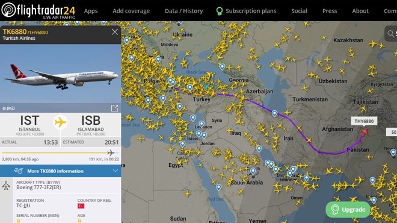Screen dimensions: 397x223
Task: Click the locked aircraft age padlock icon
Action: [79, 221]
